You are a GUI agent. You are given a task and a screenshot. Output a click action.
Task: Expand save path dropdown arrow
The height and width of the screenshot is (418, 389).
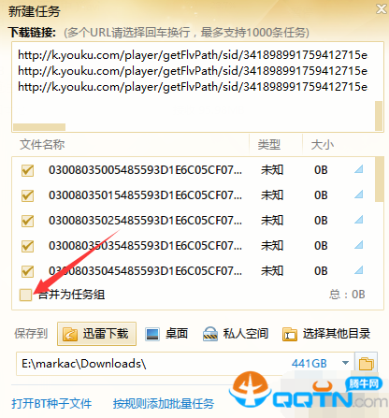(345, 363)
